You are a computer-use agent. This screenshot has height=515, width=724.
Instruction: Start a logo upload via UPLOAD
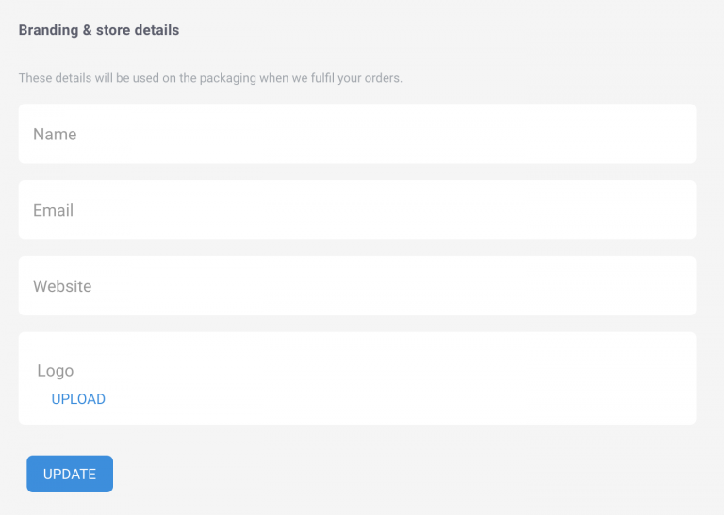[78, 399]
